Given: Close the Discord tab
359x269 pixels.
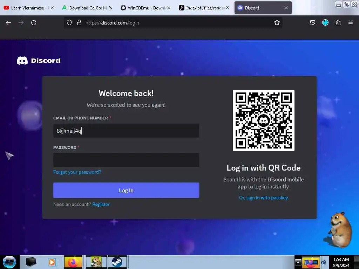Looking at the screenshot, I should click(286, 8).
